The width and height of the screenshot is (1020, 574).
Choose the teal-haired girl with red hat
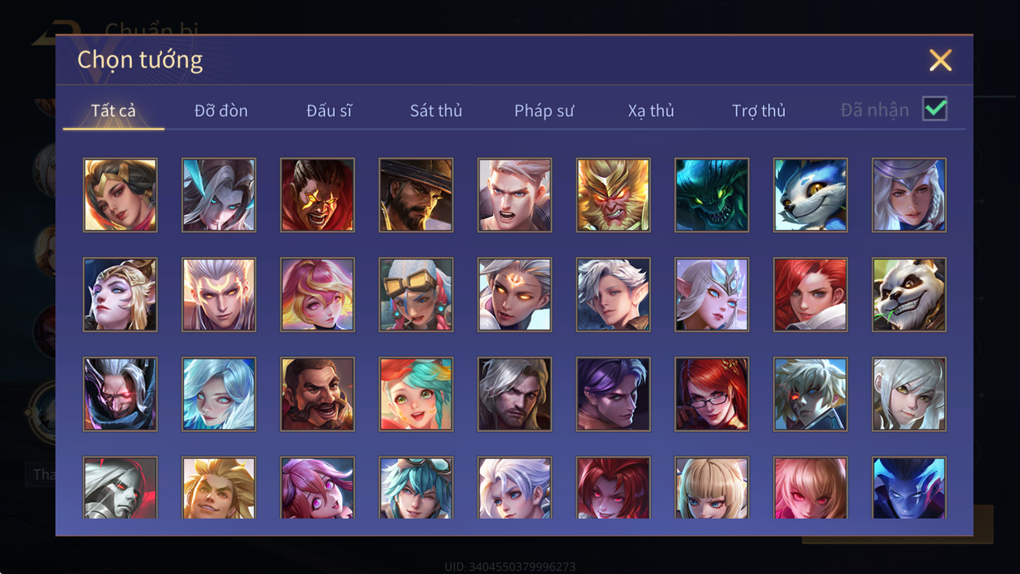click(416, 394)
